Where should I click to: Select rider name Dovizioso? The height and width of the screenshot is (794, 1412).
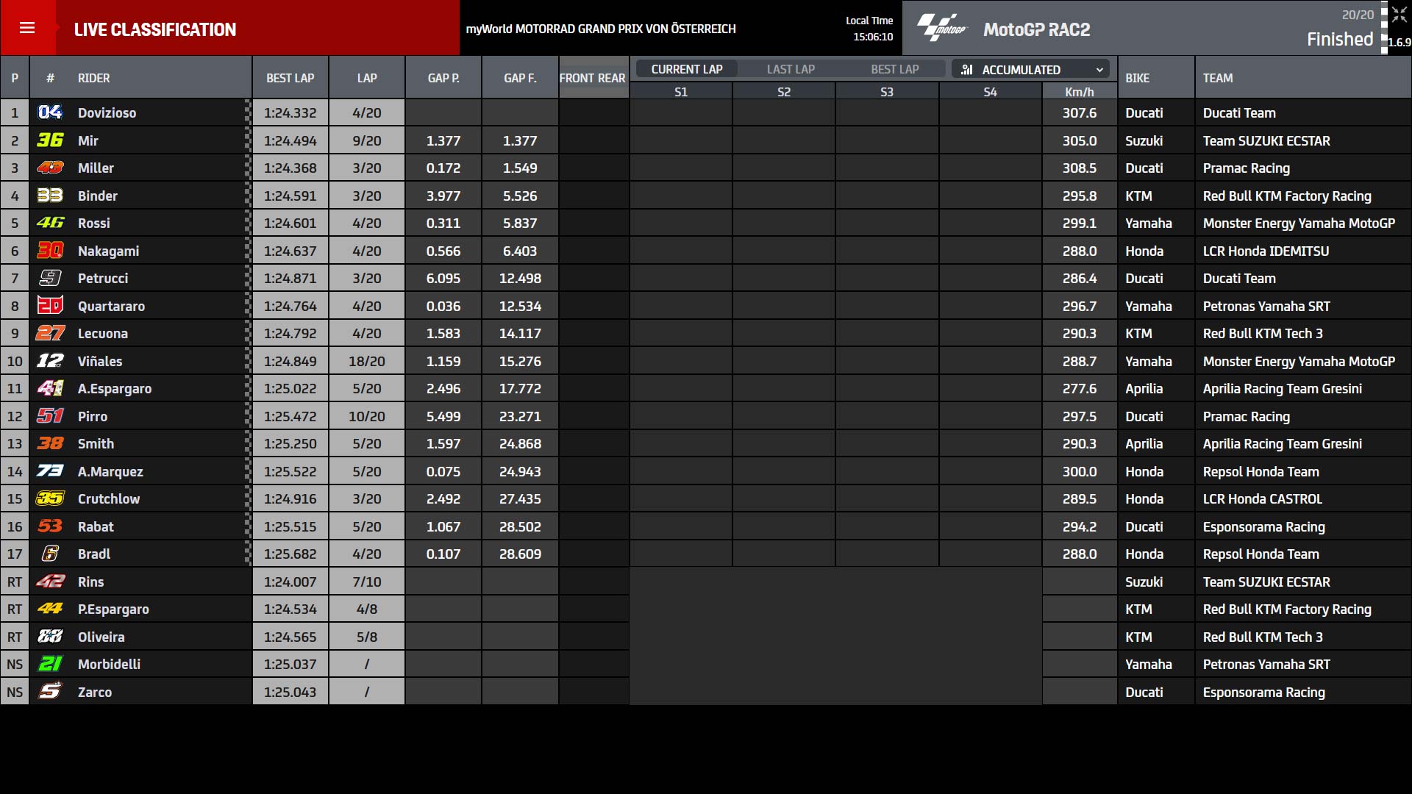[107, 112]
